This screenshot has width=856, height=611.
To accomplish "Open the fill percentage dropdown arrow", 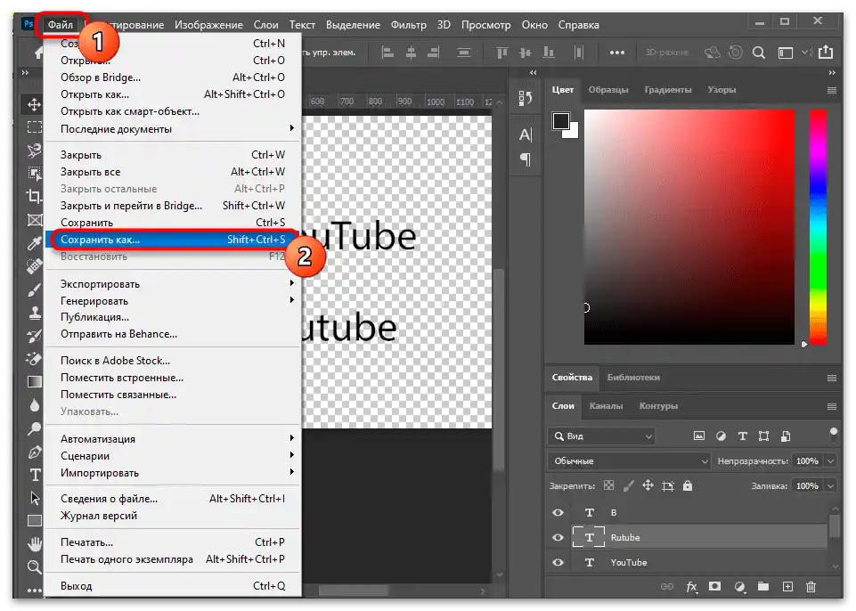I will tap(830, 485).
